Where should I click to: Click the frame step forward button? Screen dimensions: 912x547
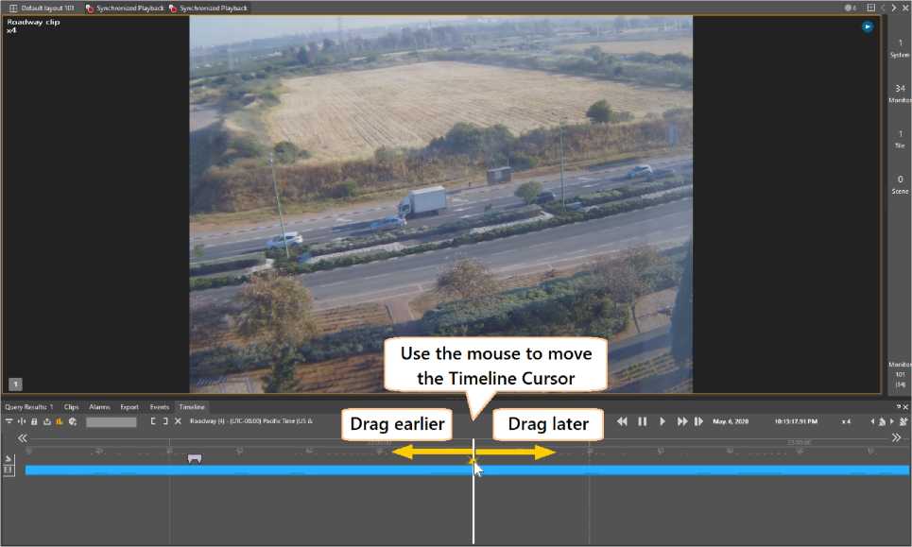pyautogui.click(x=698, y=421)
